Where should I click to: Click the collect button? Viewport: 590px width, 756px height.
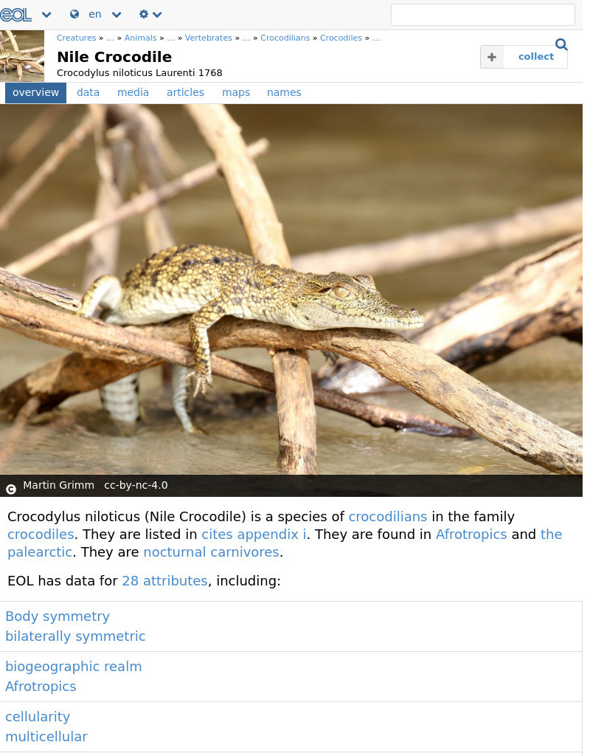pyautogui.click(x=535, y=57)
